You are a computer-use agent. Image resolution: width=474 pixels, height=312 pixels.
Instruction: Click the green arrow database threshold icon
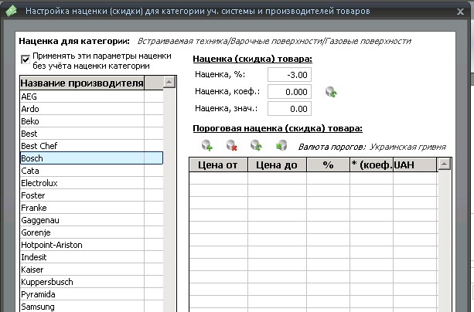pyautogui.click(x=281, y=145)
